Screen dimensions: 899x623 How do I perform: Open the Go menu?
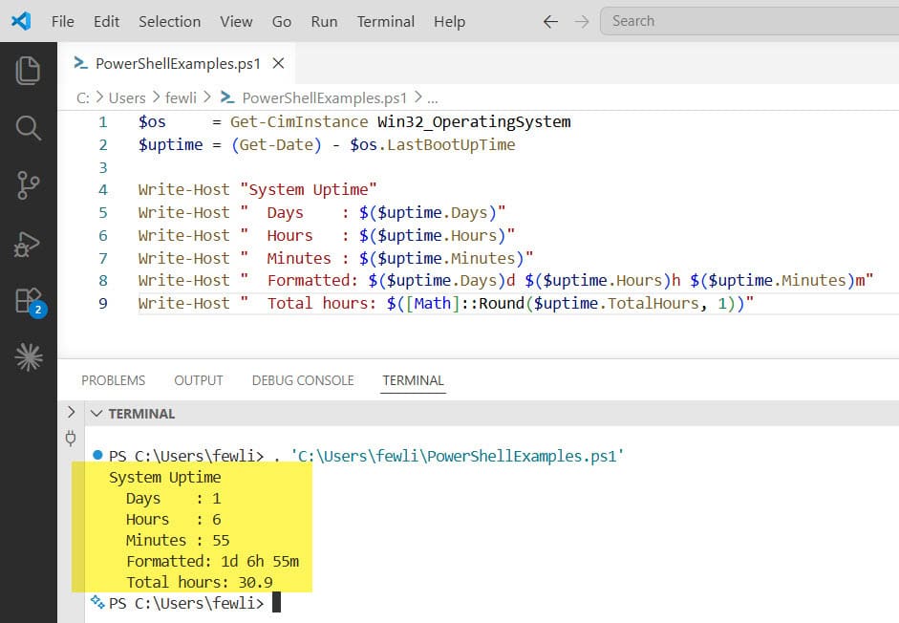282,22
